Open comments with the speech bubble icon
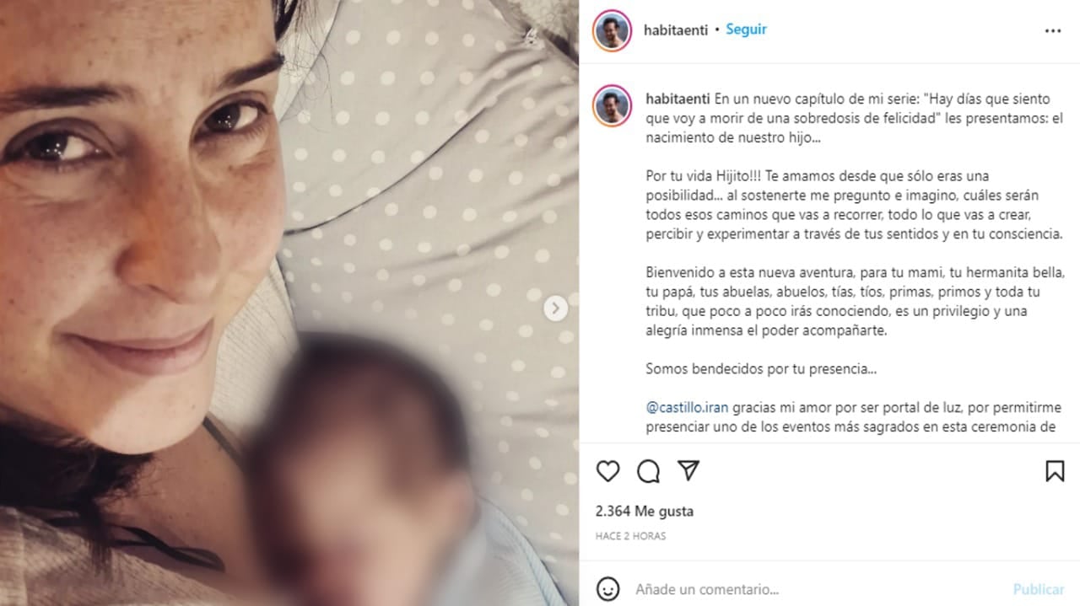Image resolution: width=1080 pixels, height=606 pixels. click(648, 470)
